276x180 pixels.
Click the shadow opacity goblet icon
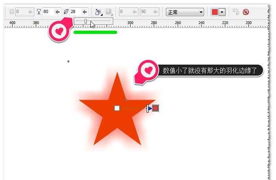pyautogui.click(x=39, y=12)
